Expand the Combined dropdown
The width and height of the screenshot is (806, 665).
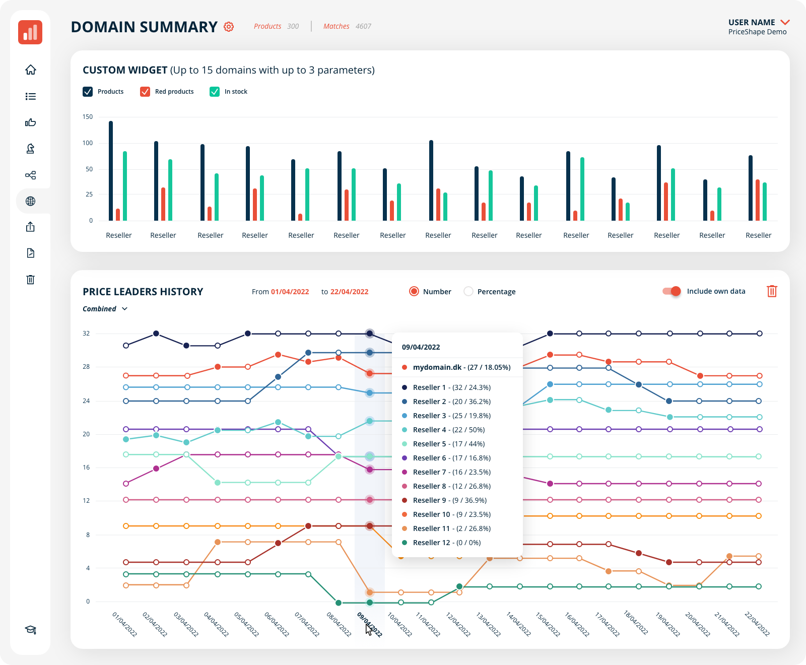coord(105,309)
